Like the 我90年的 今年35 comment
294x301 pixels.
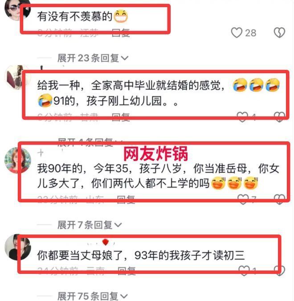[x=243, y=199]
